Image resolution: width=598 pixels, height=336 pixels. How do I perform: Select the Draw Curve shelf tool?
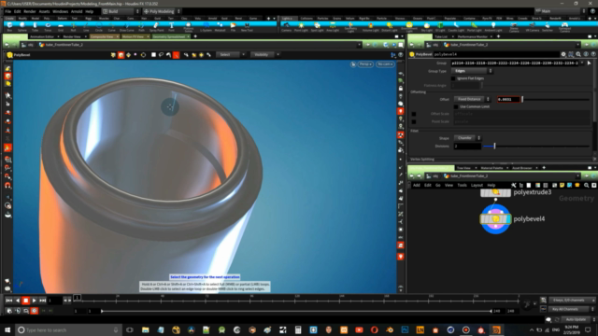127,27
